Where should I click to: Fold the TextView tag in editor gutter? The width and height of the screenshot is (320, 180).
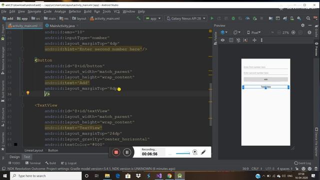[x=22, y=105]
